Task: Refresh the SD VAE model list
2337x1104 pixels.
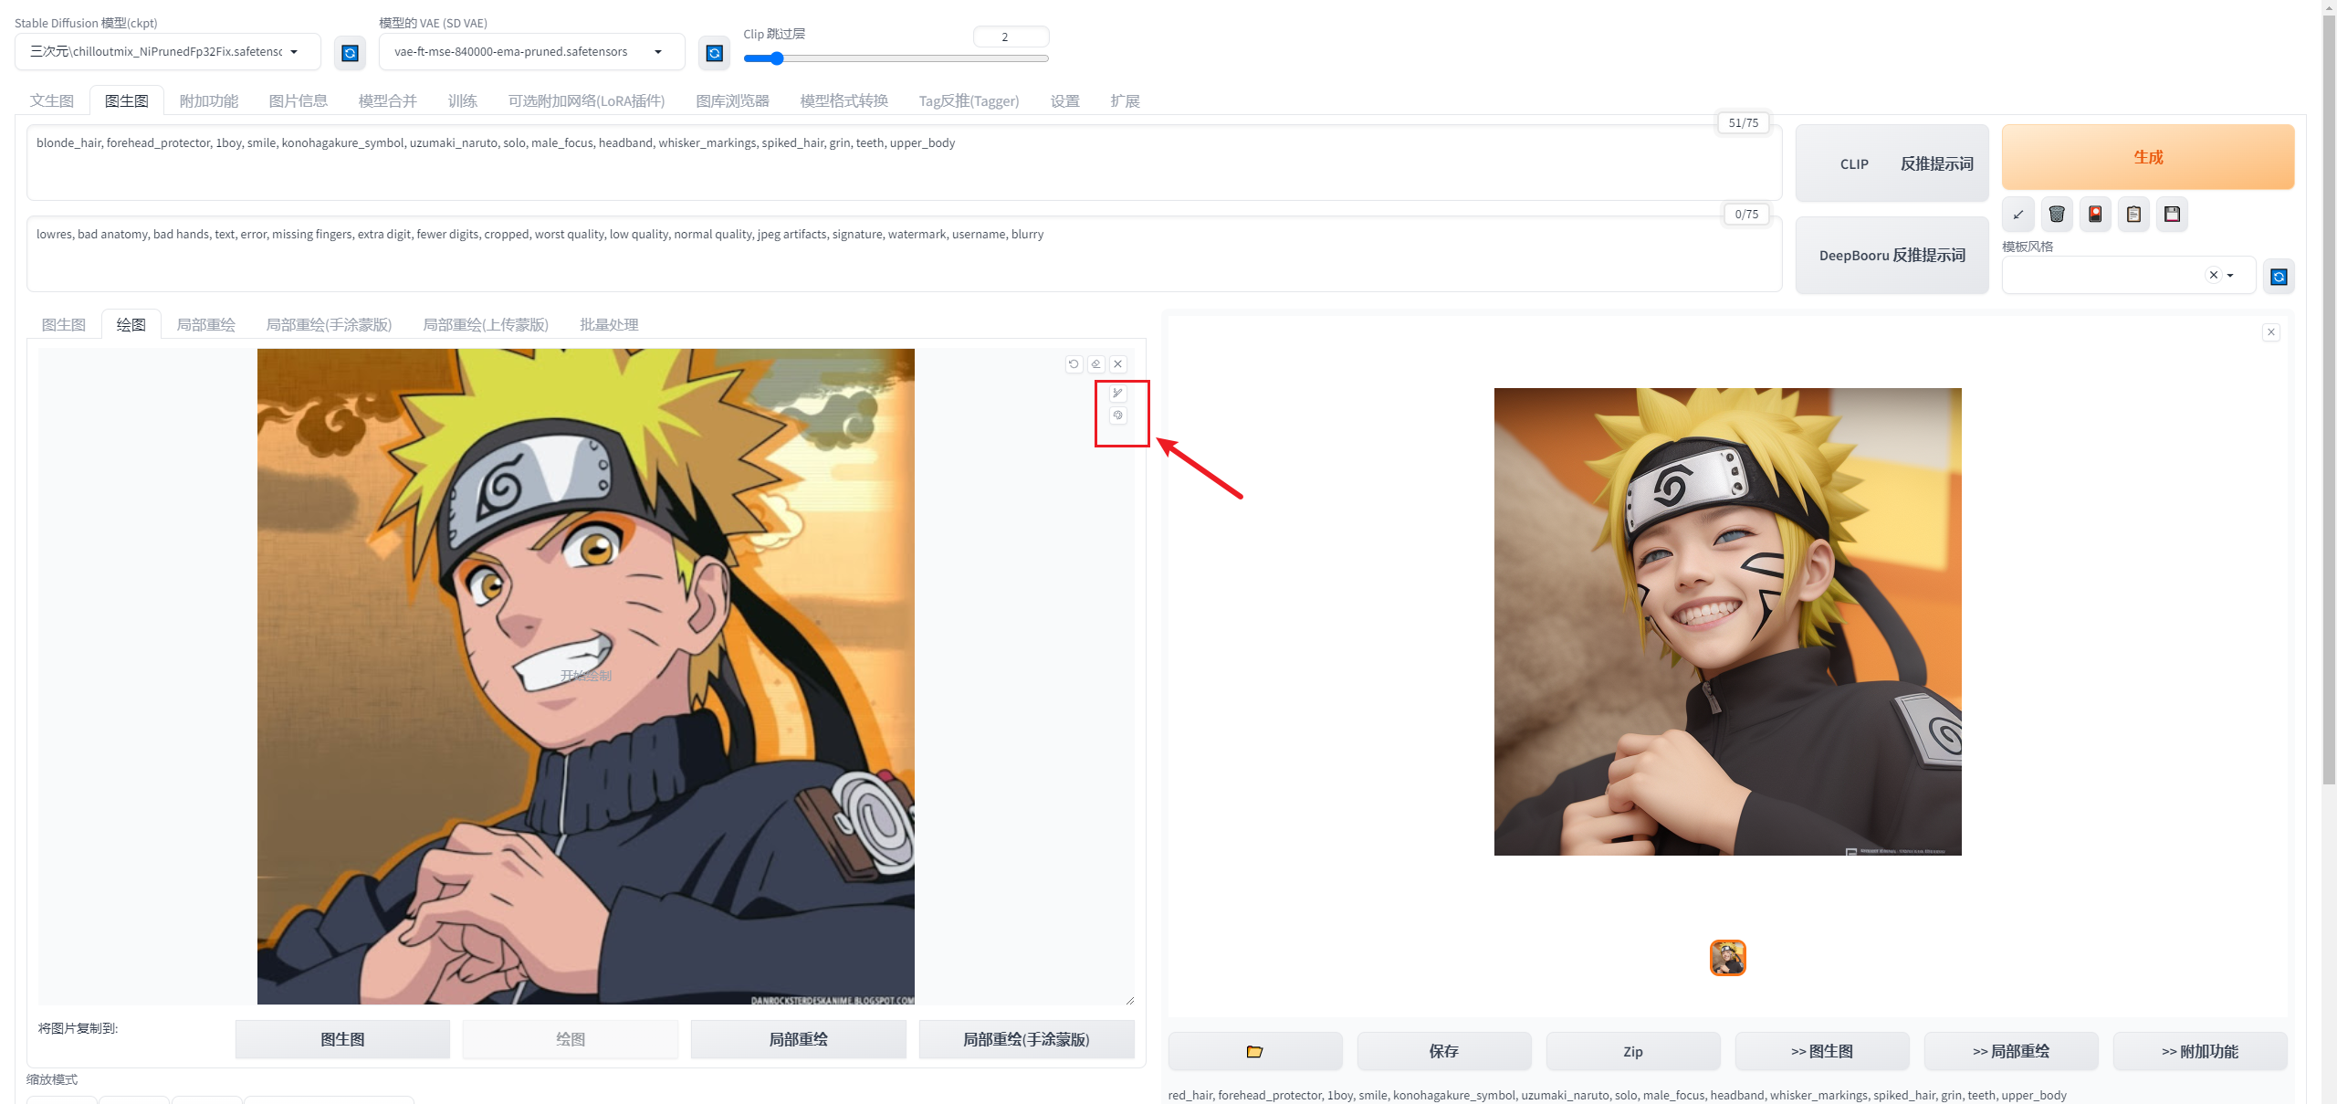Action: click(715, 53)
